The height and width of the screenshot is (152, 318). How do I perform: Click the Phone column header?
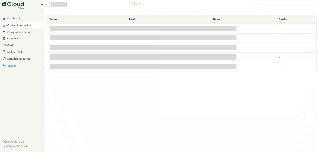pos(216,19)
